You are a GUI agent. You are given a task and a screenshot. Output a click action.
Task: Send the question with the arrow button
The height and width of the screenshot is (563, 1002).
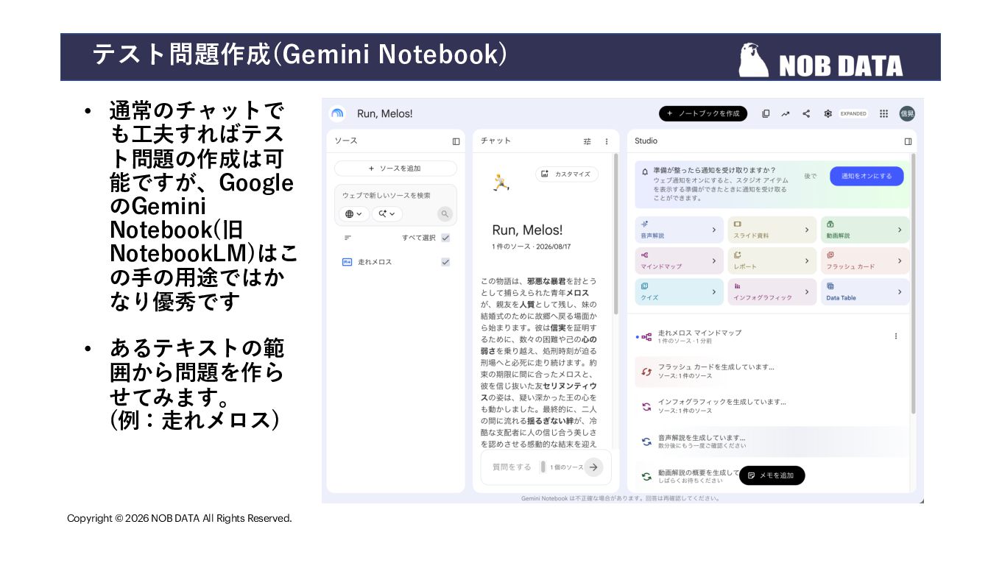point(593,467)
